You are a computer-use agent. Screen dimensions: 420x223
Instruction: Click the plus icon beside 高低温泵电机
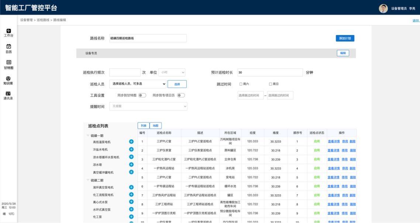(131, 142)
